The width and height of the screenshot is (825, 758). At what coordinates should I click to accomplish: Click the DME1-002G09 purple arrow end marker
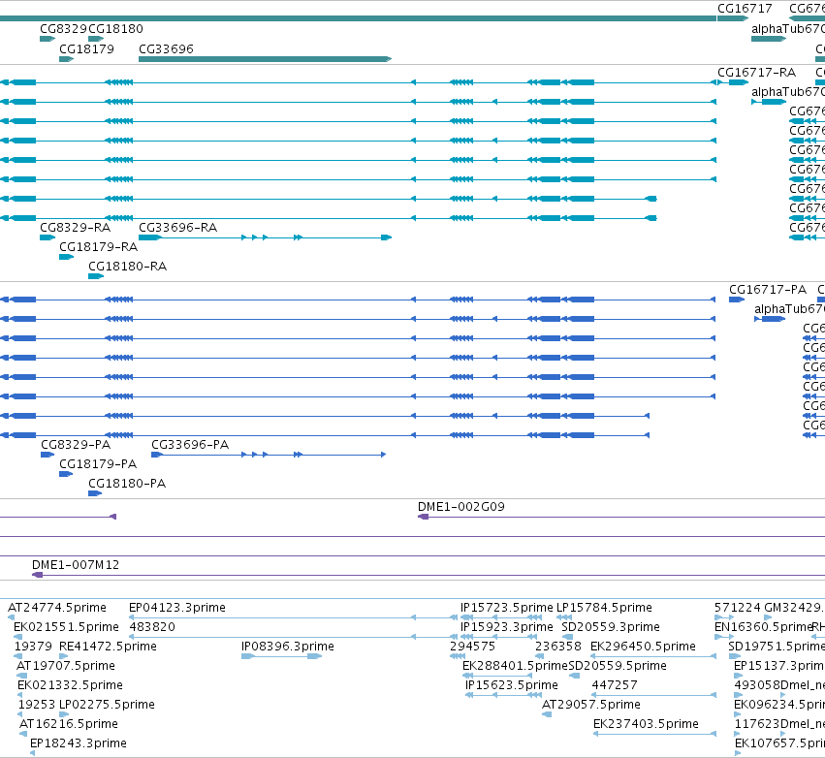[423, 517]
